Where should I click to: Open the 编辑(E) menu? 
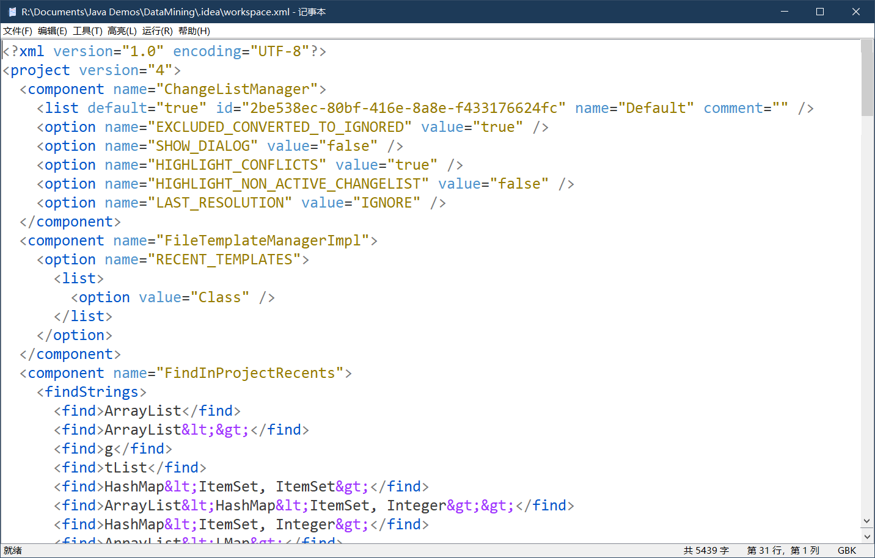click(52, 31)
